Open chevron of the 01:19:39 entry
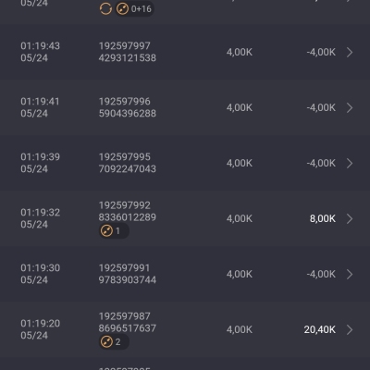 [x=350, y=163]
